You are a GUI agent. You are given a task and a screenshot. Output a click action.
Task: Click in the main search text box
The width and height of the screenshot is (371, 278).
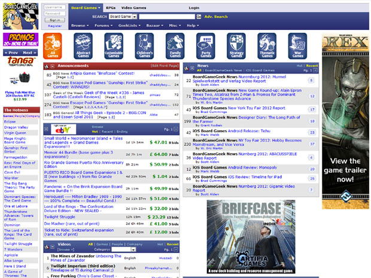pyautogui.click(x=167, y=17)
